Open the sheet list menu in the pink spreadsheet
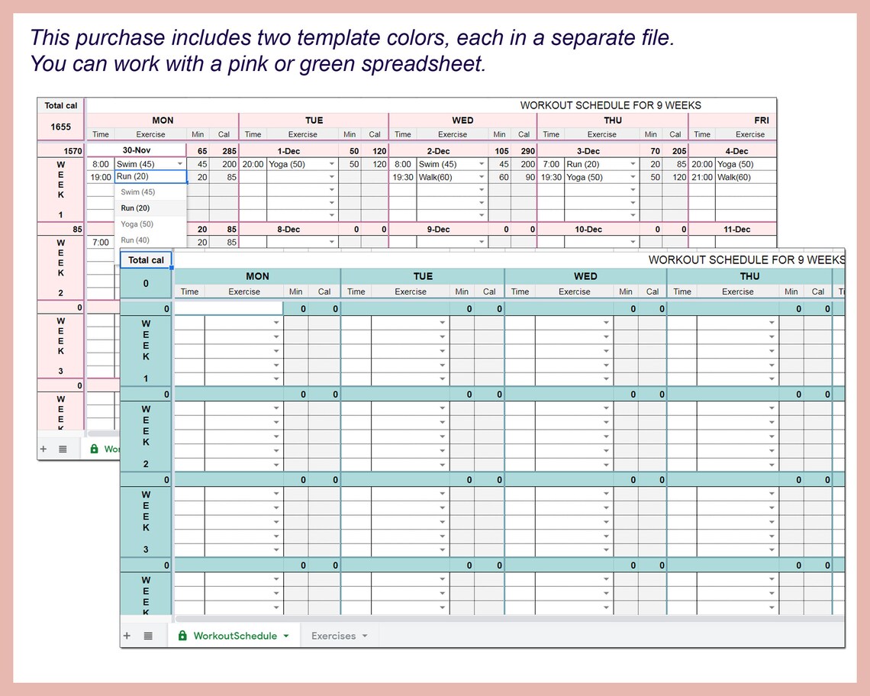Image resolution: width=870 pixels, height=696 pixels. point(63,448)
